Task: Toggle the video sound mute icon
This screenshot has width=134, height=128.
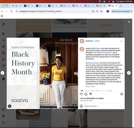Action: [x=74, y=106]
